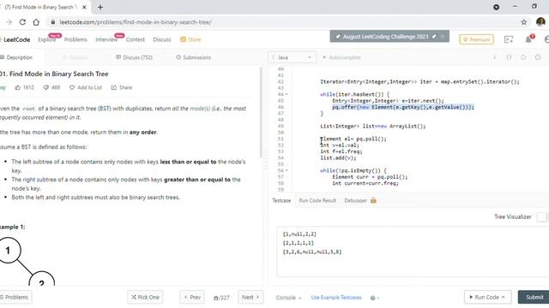This screenshot has height=308, width=549.
Task: Go to the browser home page icon
Action: click(x=36, y=22)
